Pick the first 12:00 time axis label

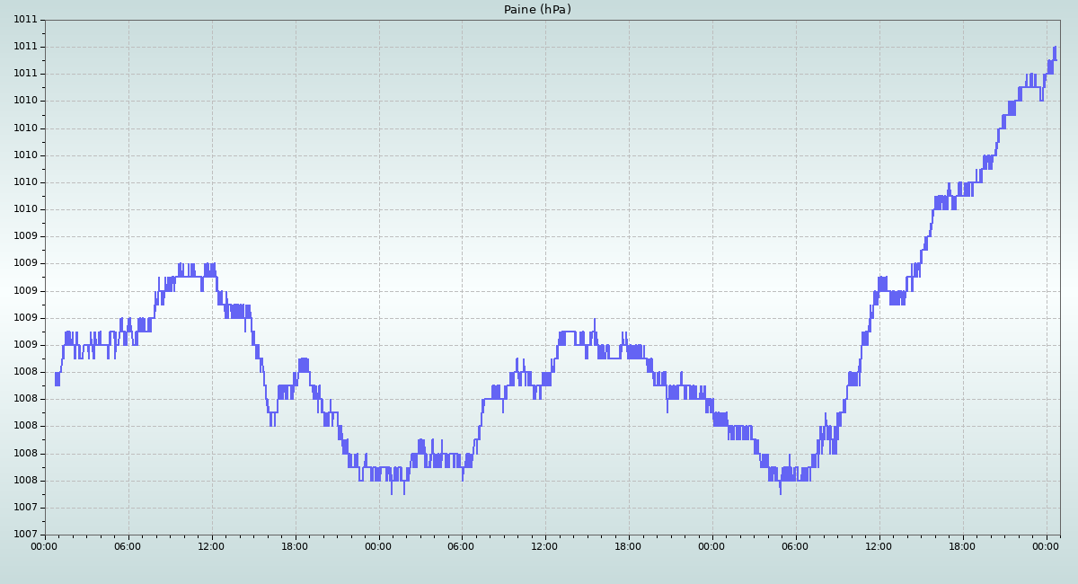coord(212,545)
